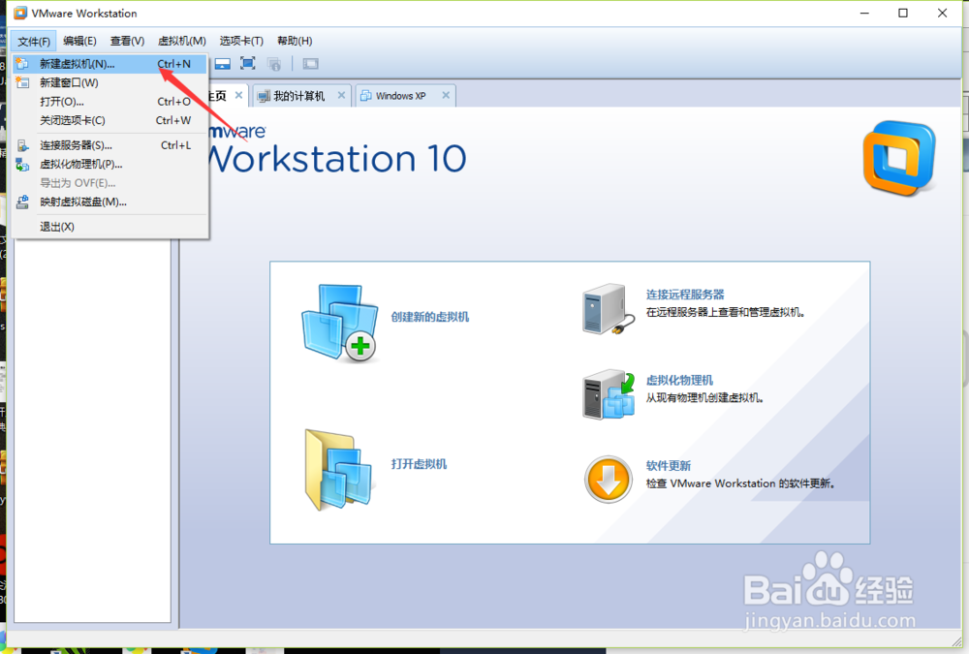Click the 打开虚拟机 link
969x654 pixels.
coord(419,464)
